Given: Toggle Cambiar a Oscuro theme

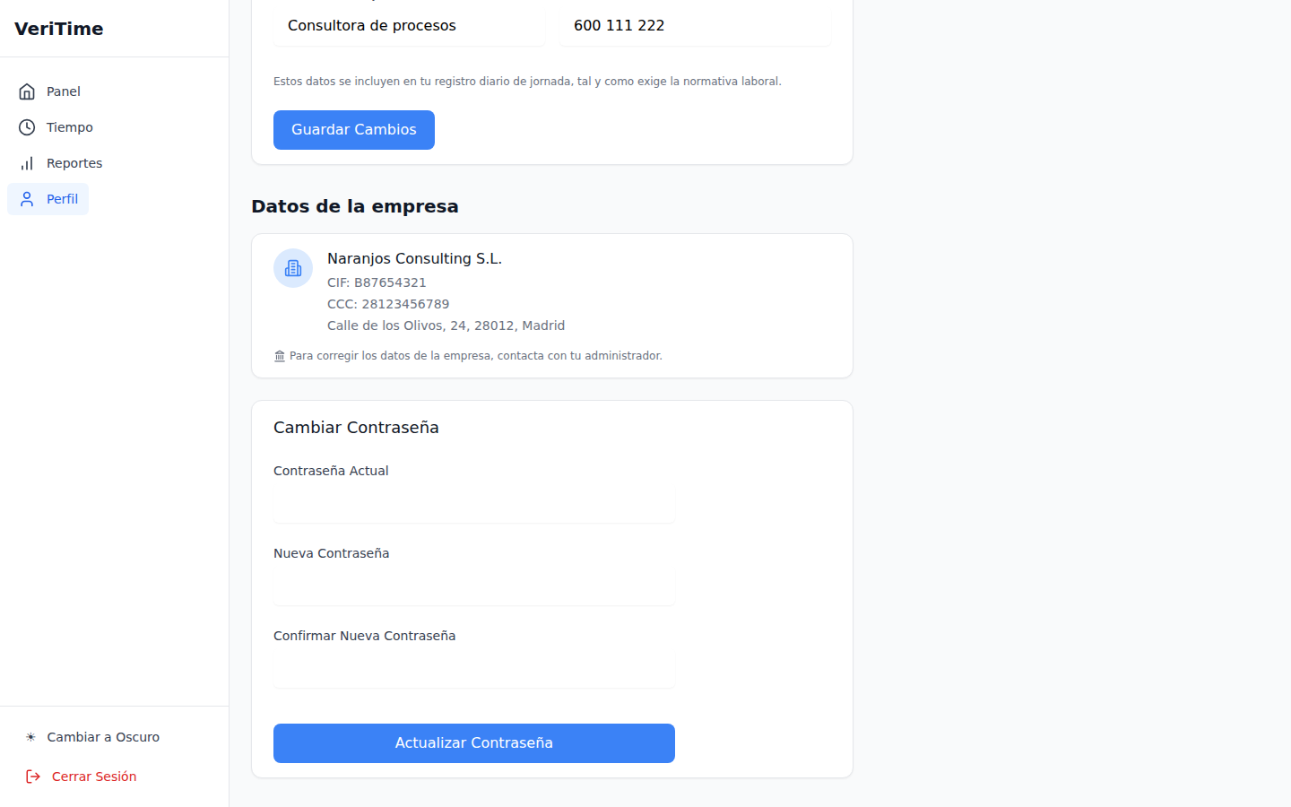Looking at the screenshot, I should pos(92,737).
